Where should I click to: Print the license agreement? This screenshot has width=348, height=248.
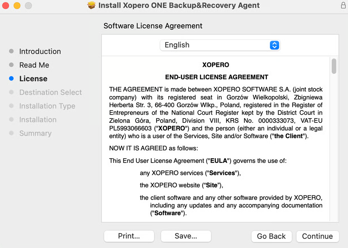click(129, 236)
